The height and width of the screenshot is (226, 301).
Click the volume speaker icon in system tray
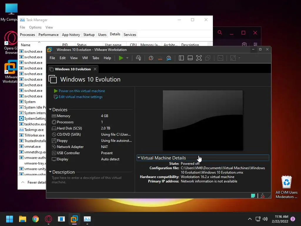265,219
